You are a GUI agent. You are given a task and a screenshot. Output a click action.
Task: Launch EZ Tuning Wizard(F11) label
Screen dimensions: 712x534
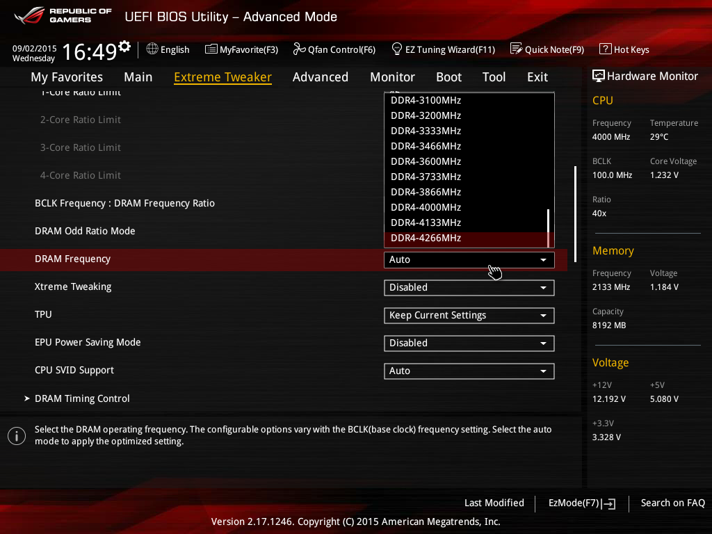pyautogui.click(x=450, y=49)
